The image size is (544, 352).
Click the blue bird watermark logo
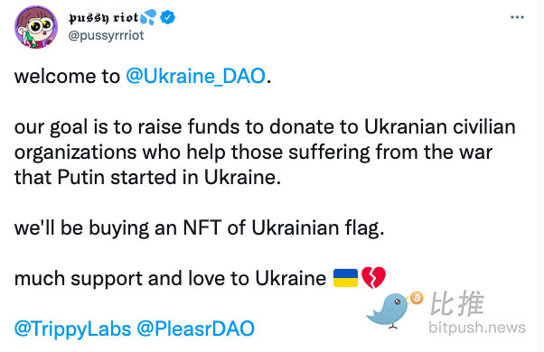[389, 310]
